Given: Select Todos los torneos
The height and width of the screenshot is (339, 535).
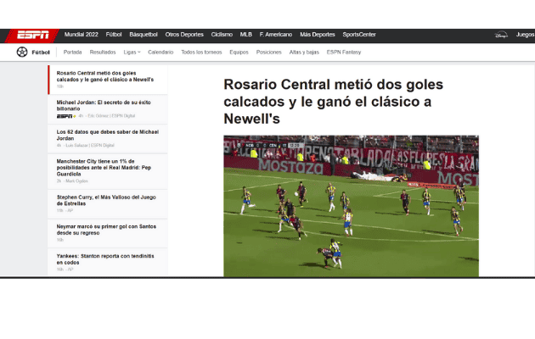Looking at the screenshot, I should [x=201, y=52].
